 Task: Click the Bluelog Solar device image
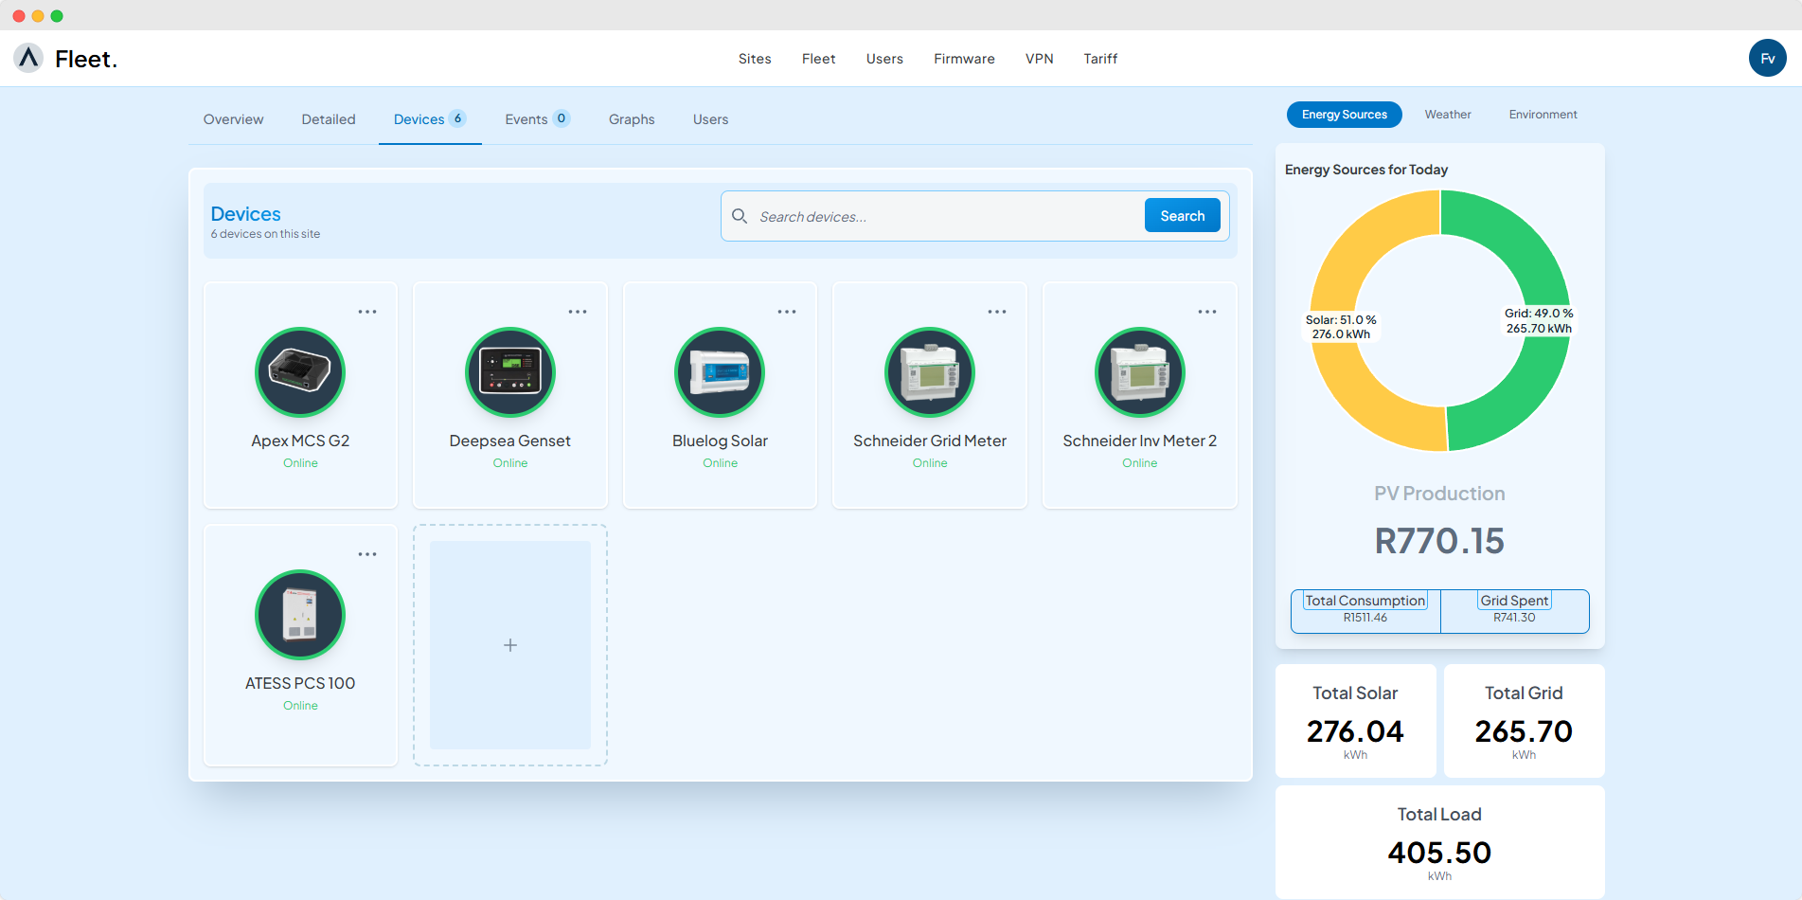coord(719,372)
